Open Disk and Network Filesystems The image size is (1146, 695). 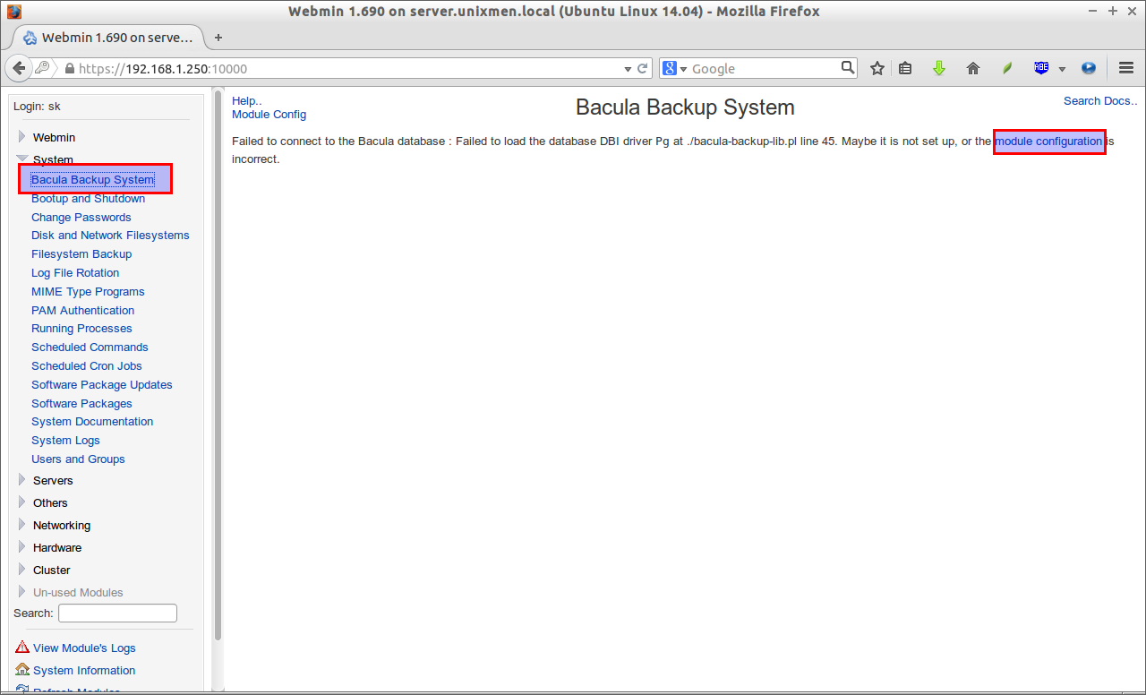(110, 236)
